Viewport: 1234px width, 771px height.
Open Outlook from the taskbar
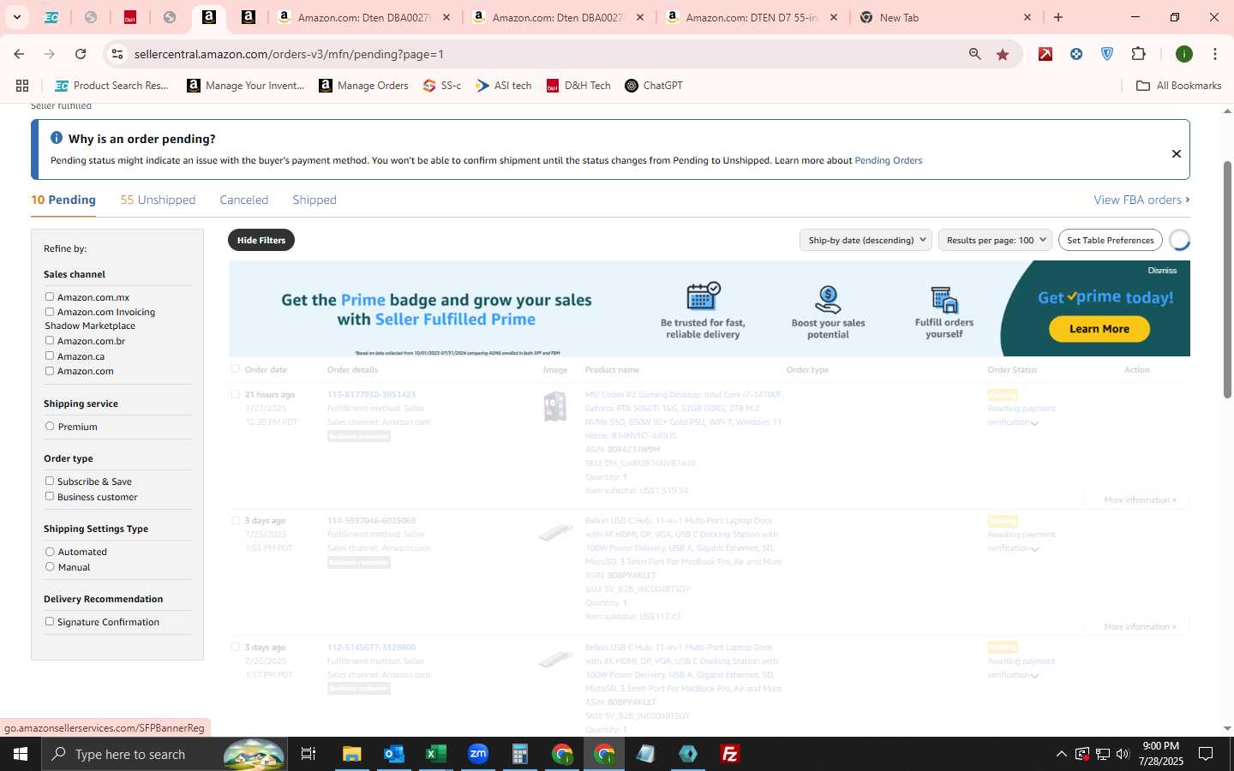pyautogui.click(x=394, y=754)
